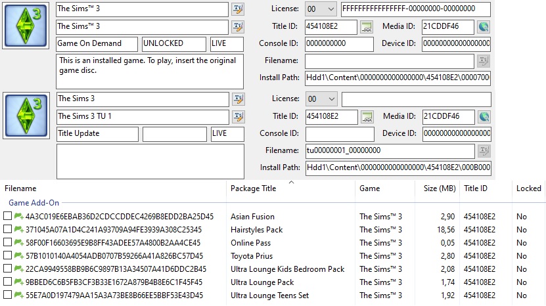Click the Console ID field containing 0000000000
This screenshot has height=306, width=546.
coord(339,44)
